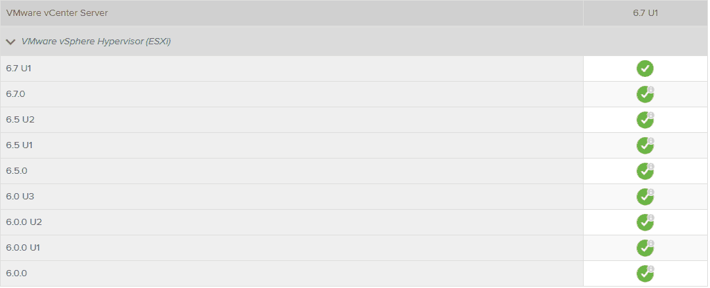Image resolution: width=710 pixels, height=288 pixels.
Task: Click the compatibility checkmark for 6.7 U1
Action: coord(645,69)
